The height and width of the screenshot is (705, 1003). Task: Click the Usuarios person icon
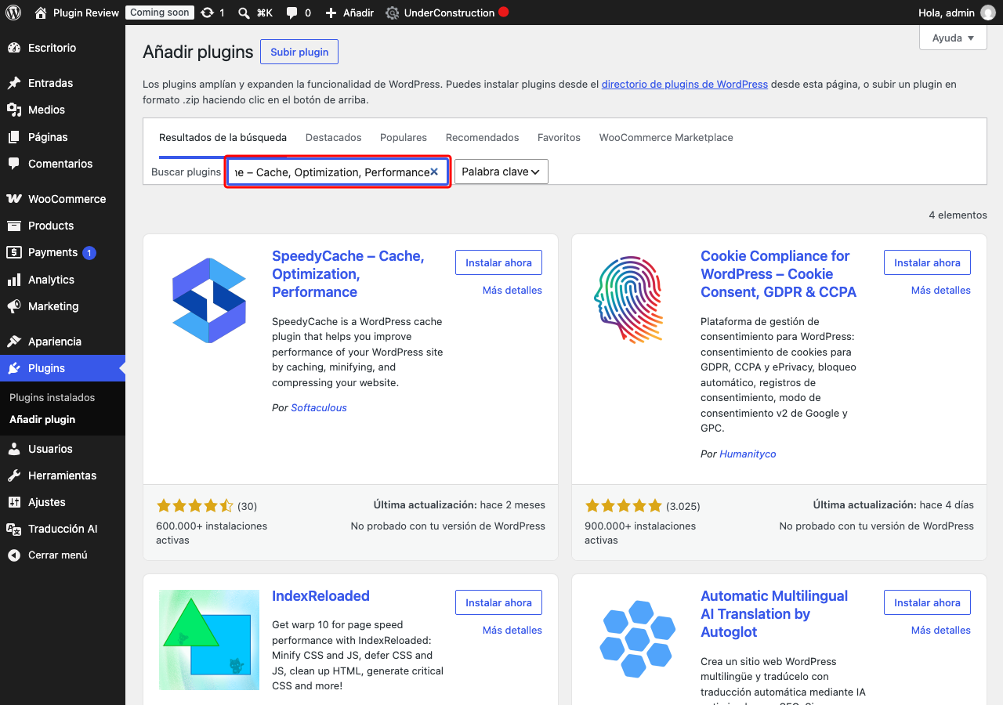14,449
